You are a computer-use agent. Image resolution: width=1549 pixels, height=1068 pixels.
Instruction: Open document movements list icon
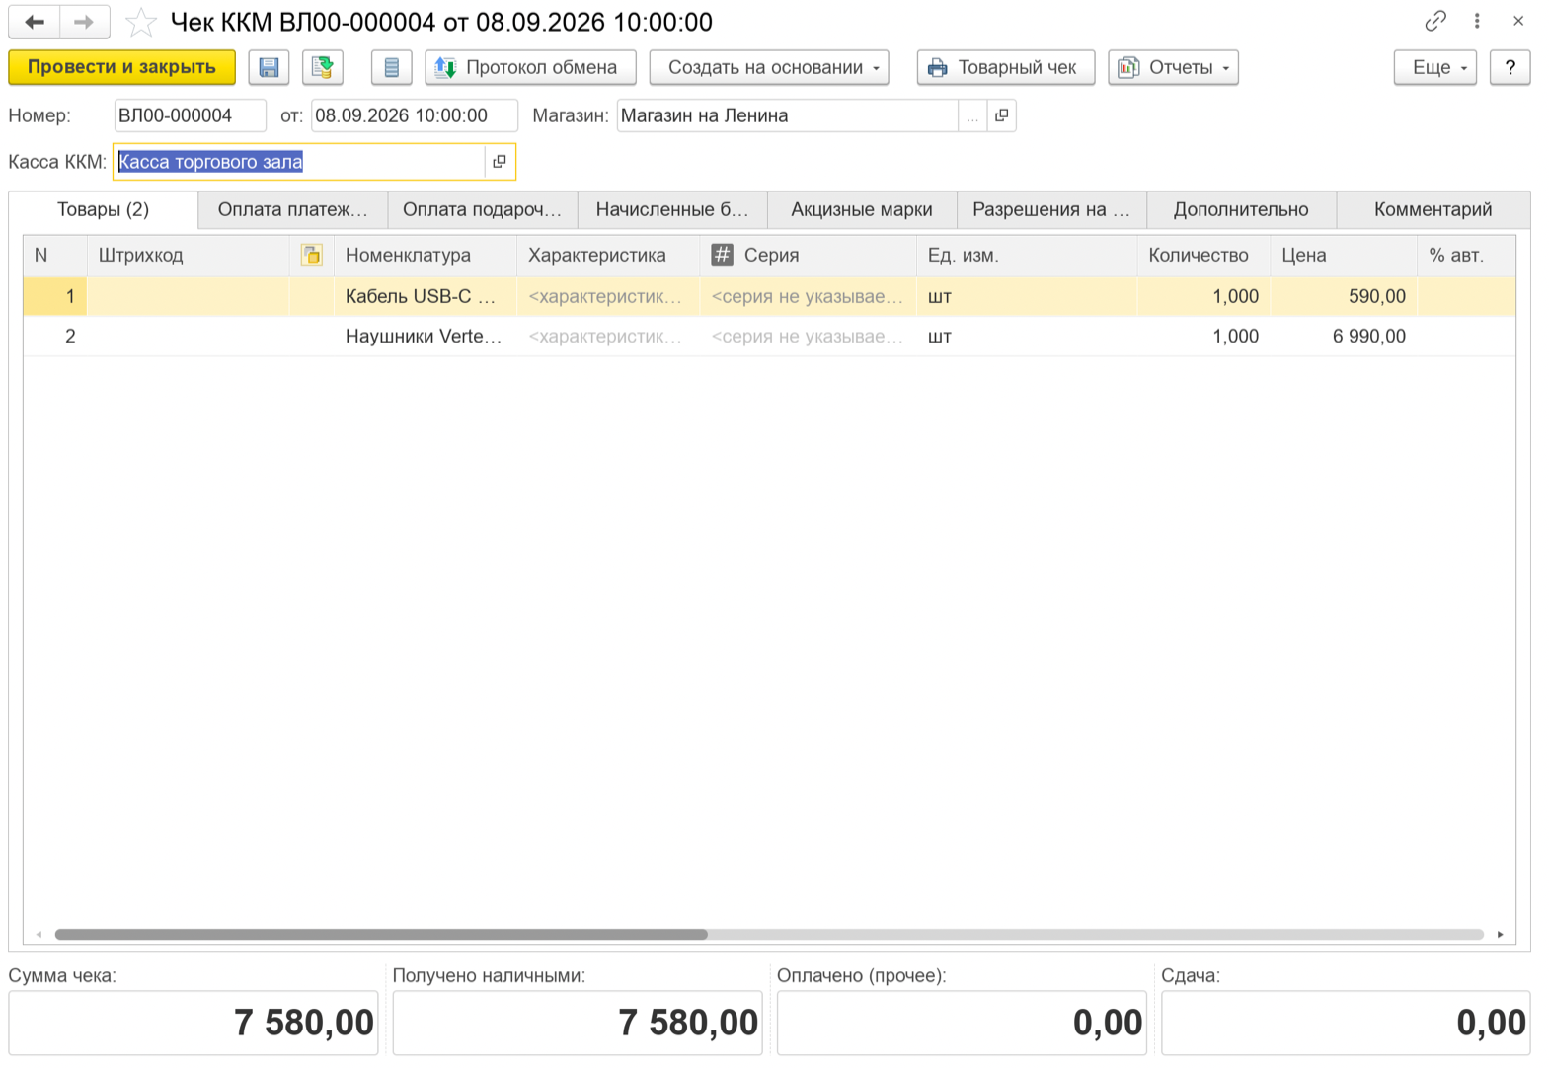392,67
